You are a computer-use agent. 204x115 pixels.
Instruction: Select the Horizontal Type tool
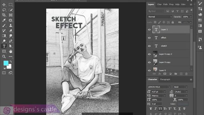(x=4, y=46)
